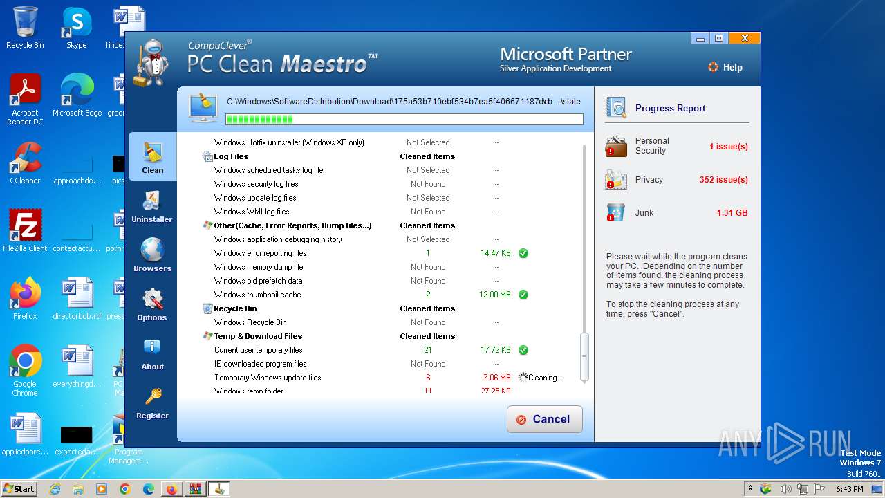Open Microsoft Edge desktop shortcut
Image resolution: width=885 pixels, height=498 pixels.
tap(77, 95)
